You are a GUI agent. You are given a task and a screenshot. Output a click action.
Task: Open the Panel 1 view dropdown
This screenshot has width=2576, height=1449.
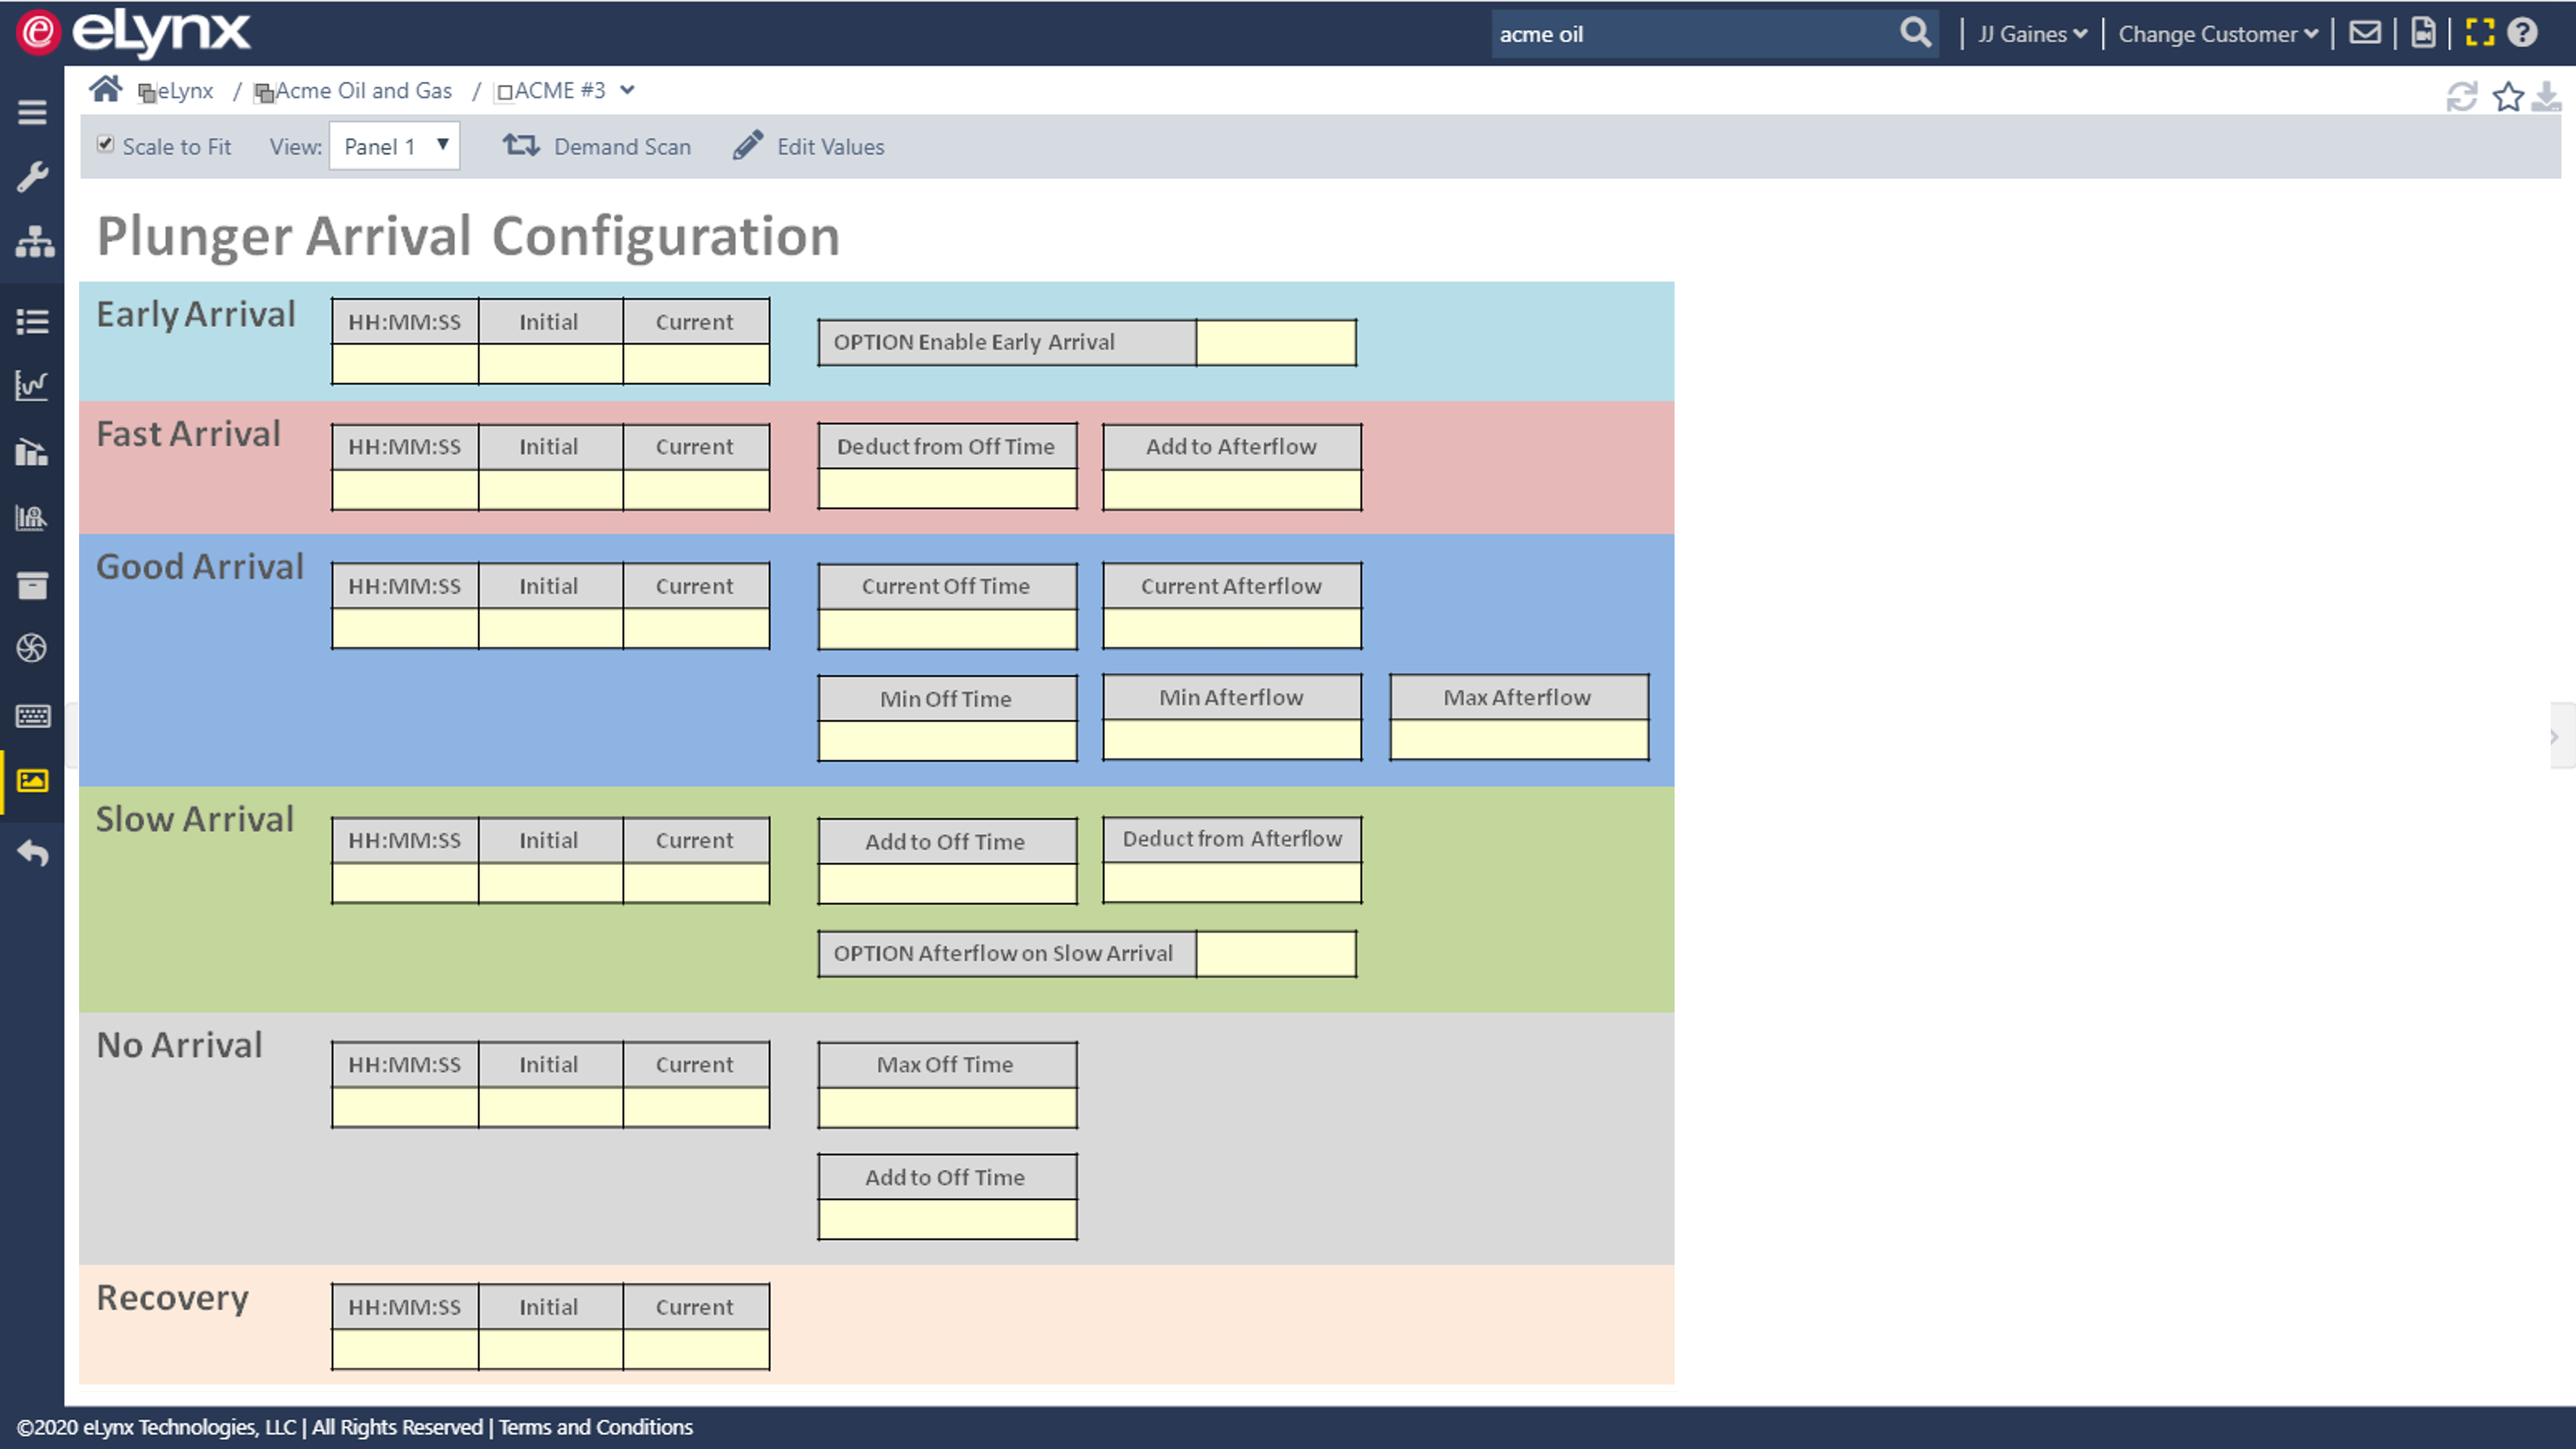394,146
